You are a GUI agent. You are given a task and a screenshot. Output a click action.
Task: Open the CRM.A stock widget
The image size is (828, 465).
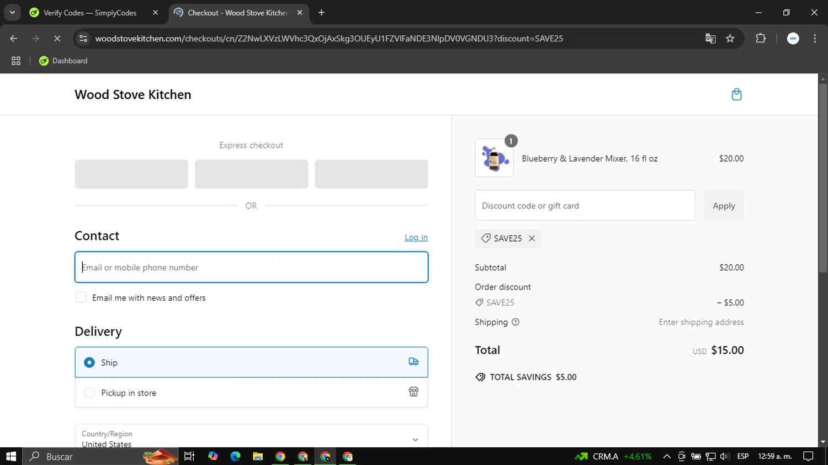[x=613, y=456]
